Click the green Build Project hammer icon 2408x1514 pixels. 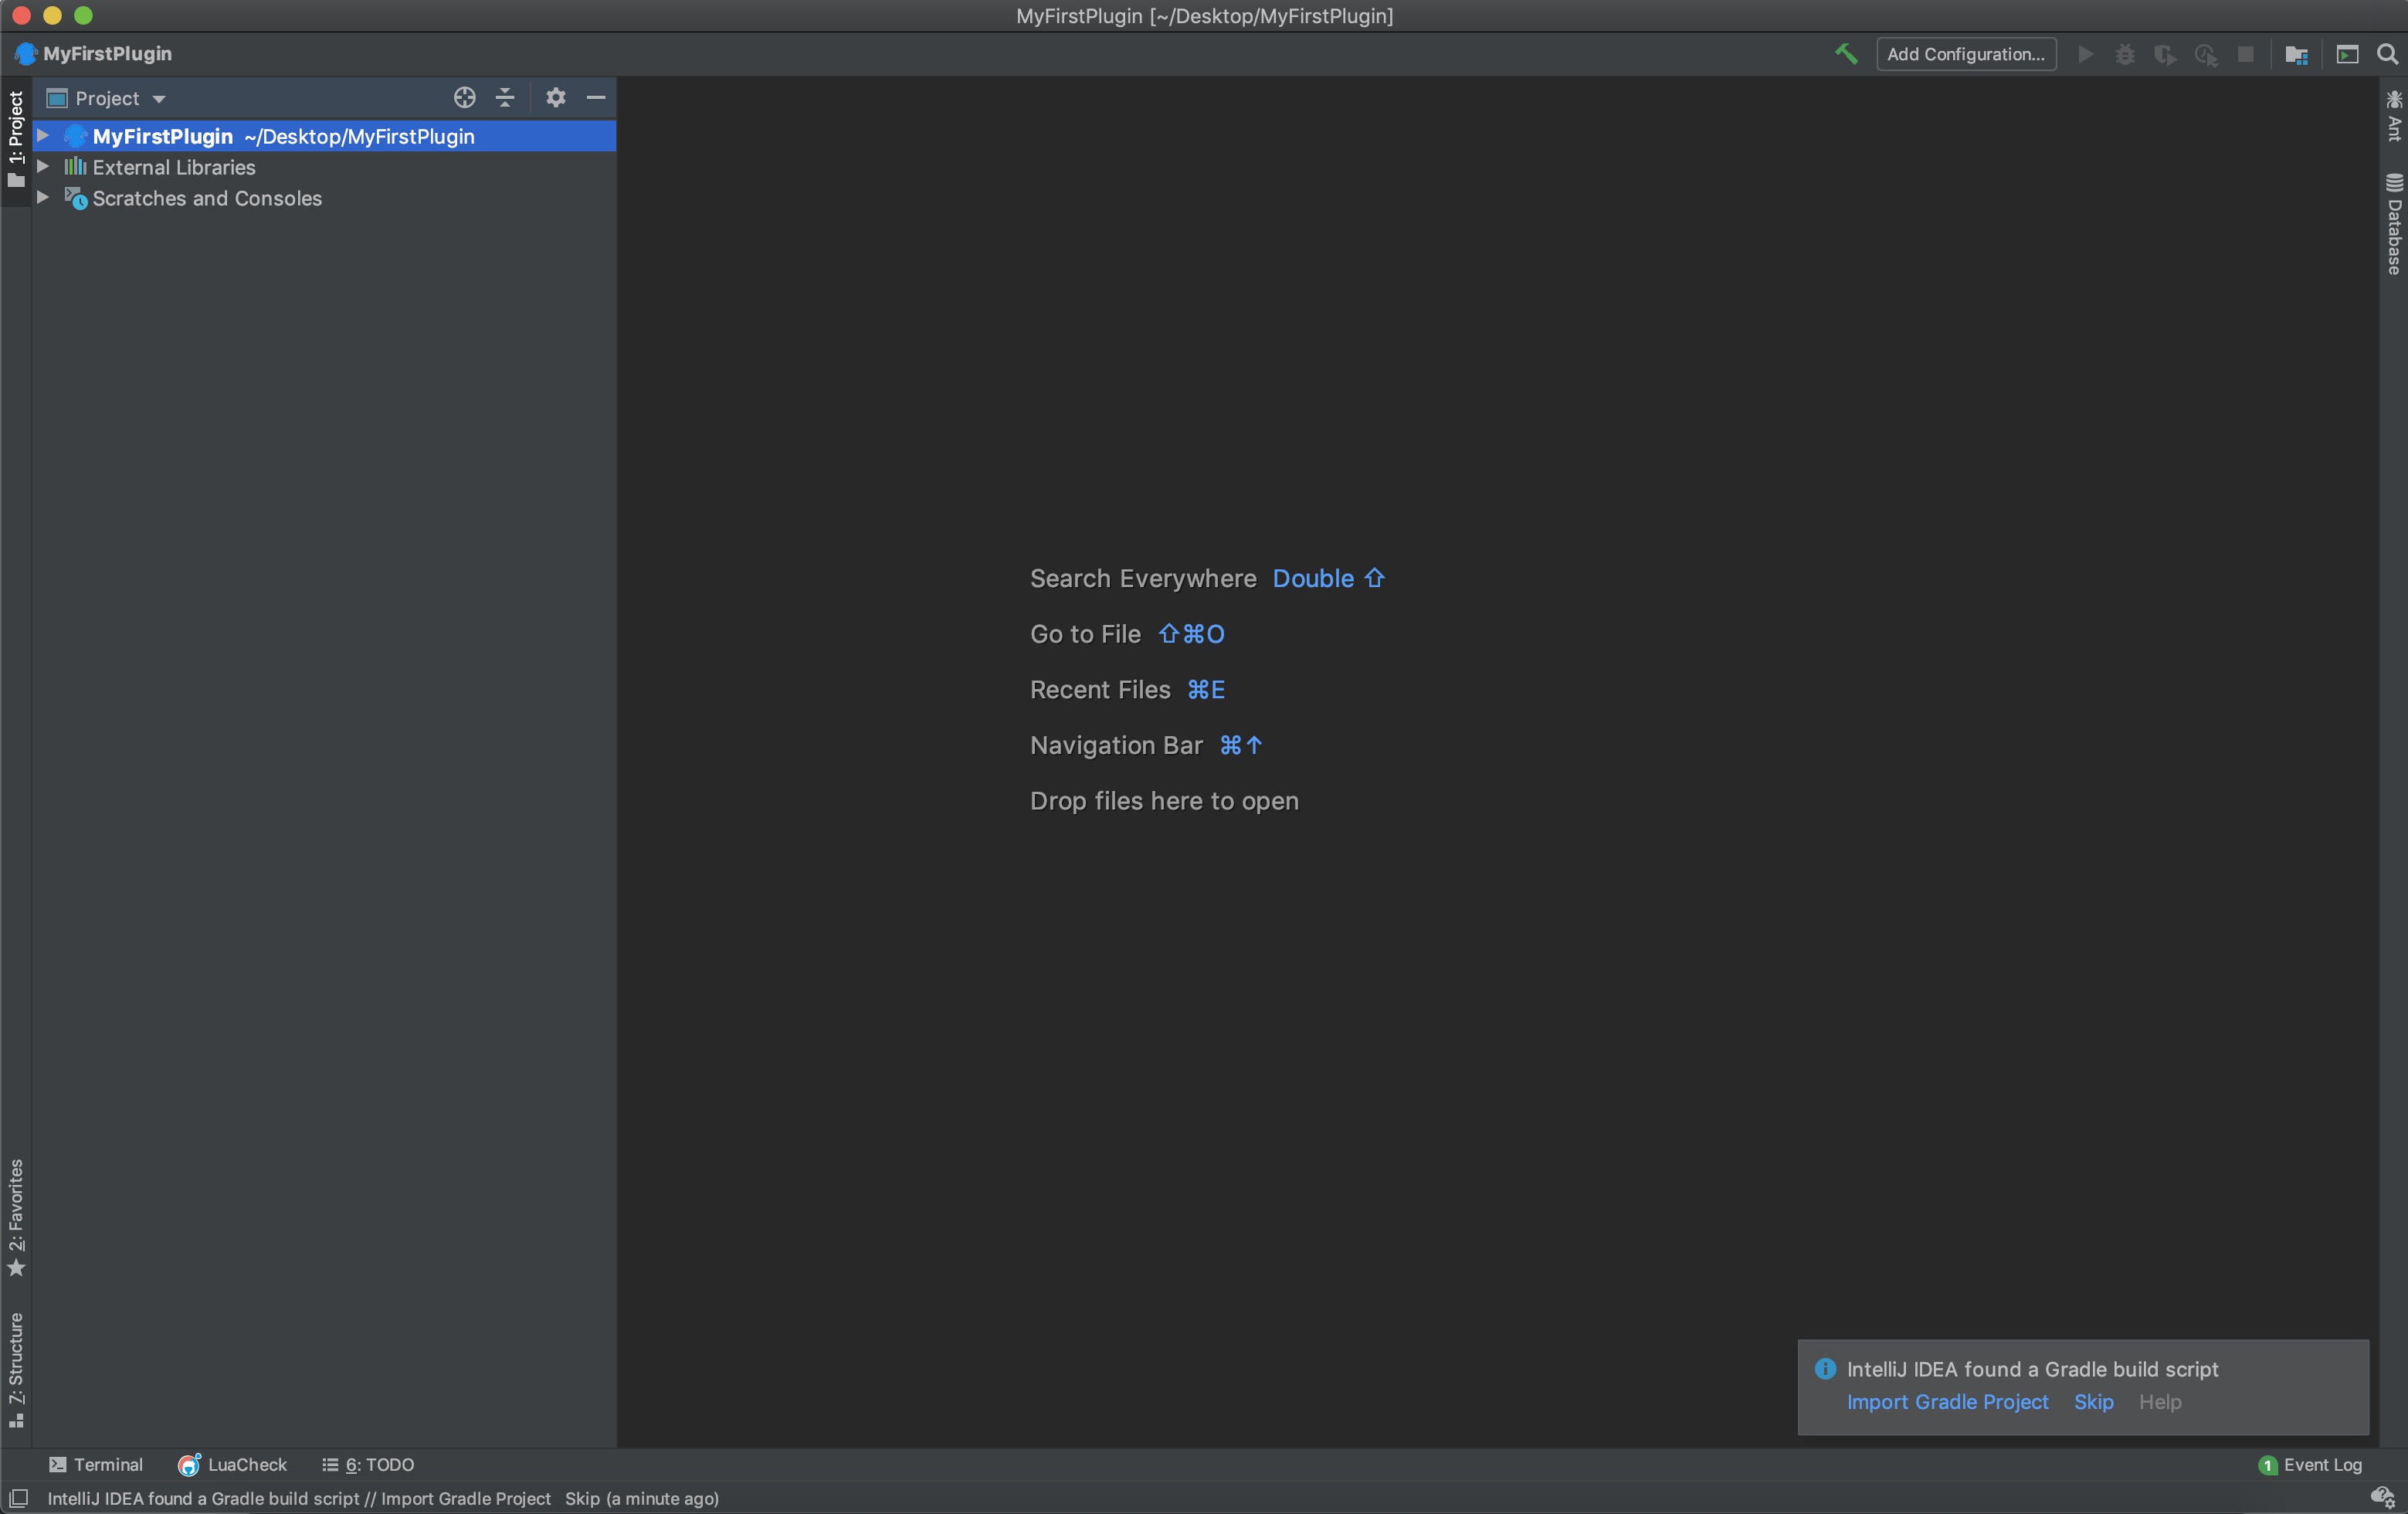point(1845,54)
